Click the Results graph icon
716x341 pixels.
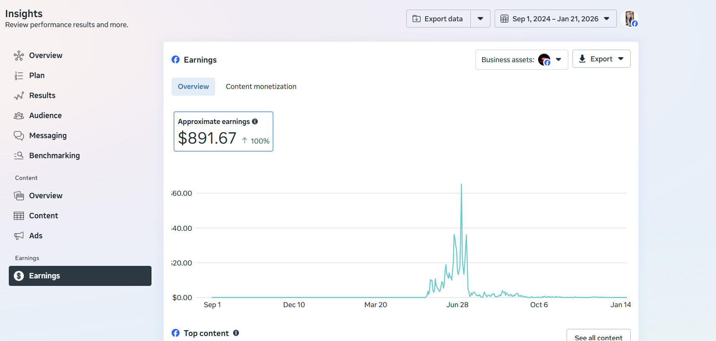tap(19, 96)
